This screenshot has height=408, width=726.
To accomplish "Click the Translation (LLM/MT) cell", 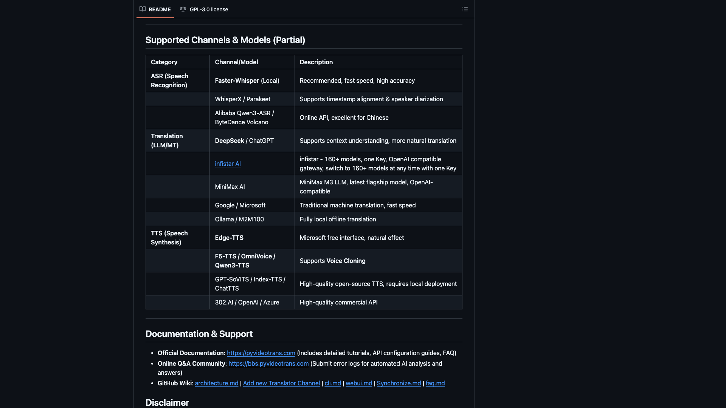I will point(178,141).
